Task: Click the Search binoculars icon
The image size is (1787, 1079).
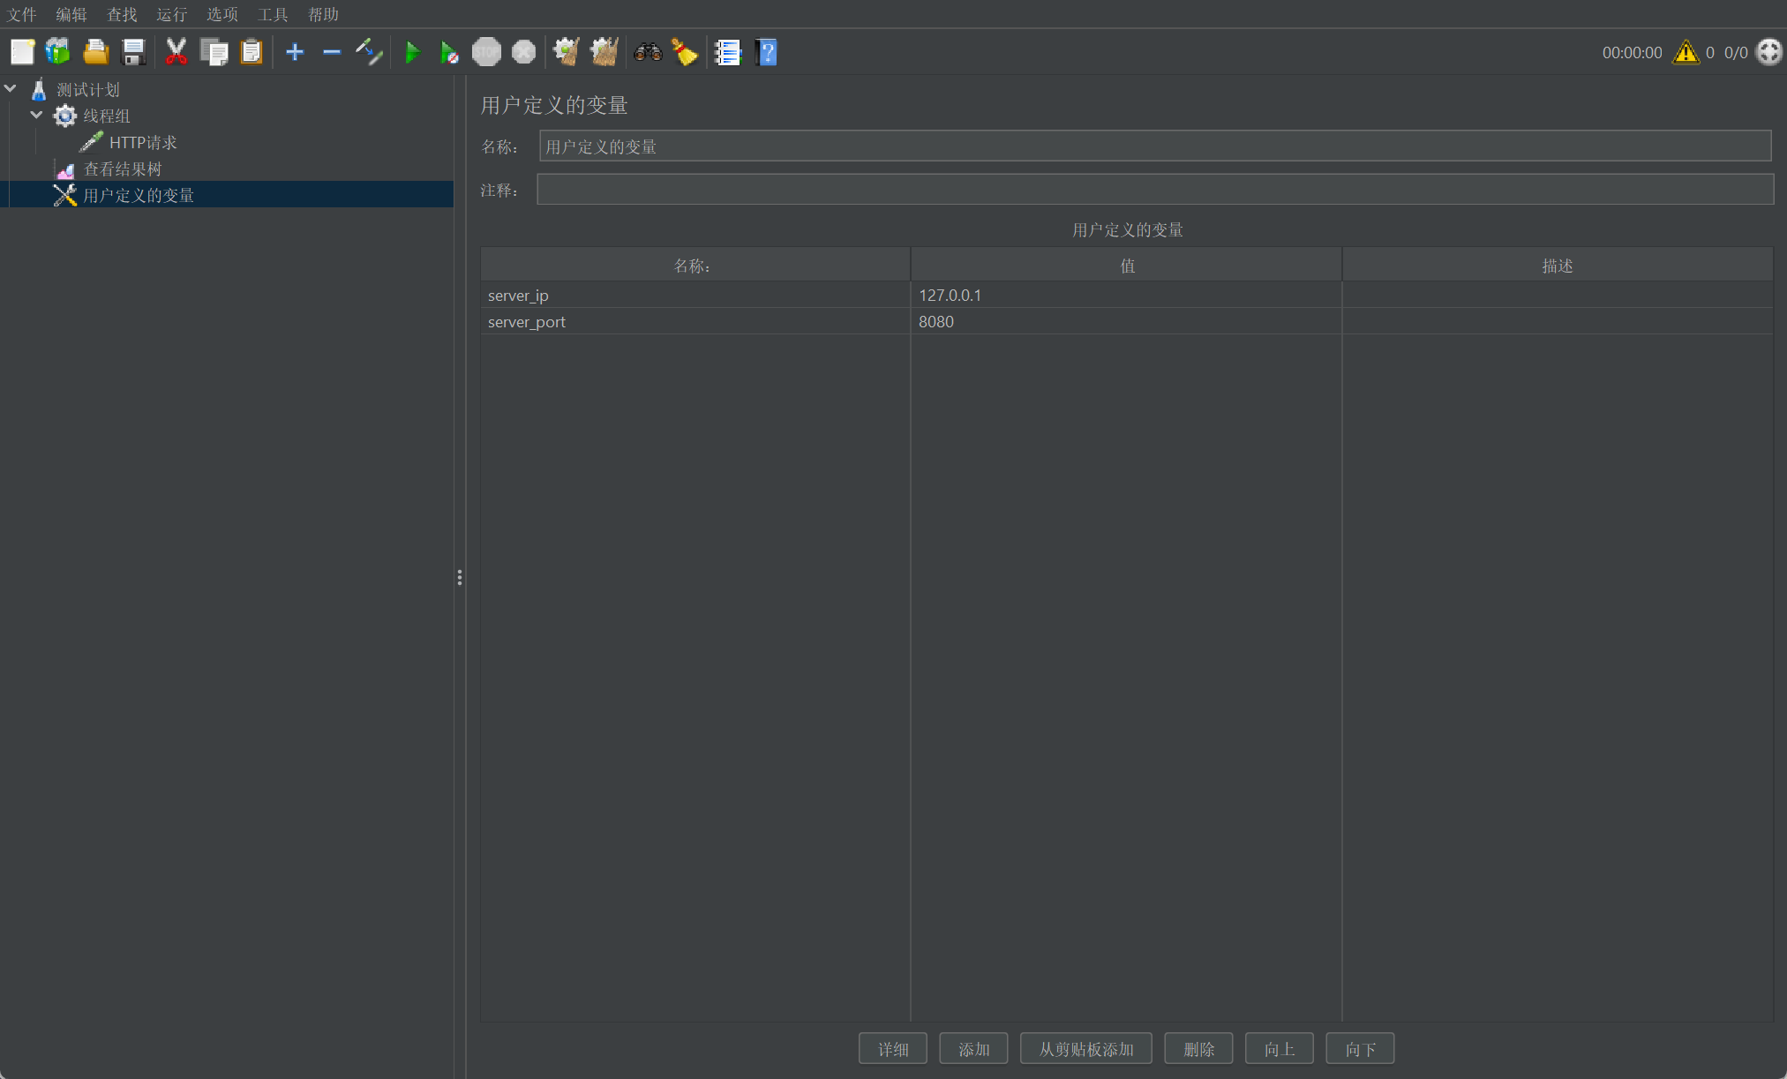Action: tap(648, 52)
